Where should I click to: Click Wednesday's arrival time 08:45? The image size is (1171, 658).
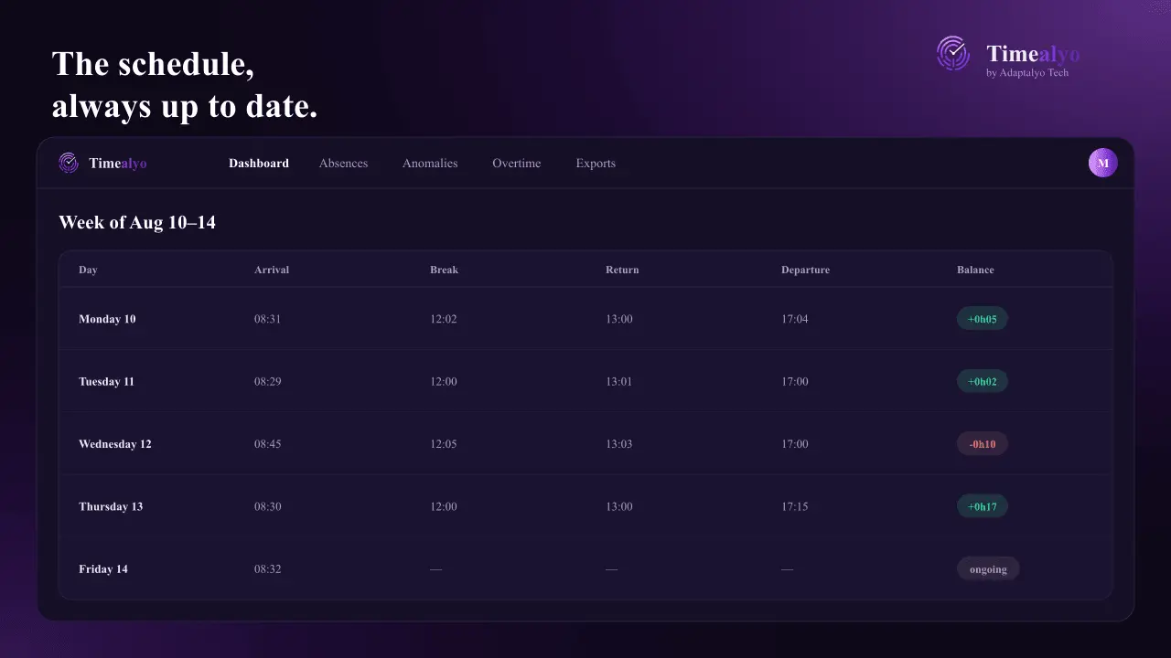tap(268, 444)
